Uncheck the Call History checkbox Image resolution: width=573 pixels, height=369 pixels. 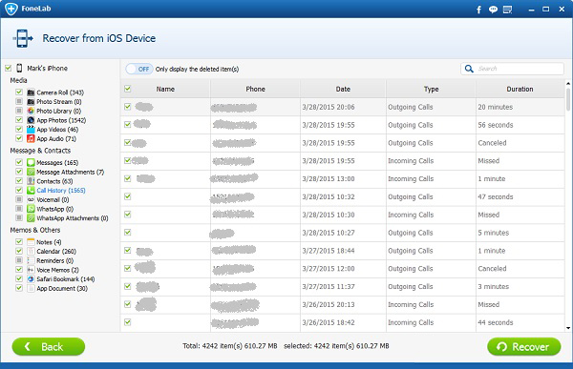click(19, 190)
